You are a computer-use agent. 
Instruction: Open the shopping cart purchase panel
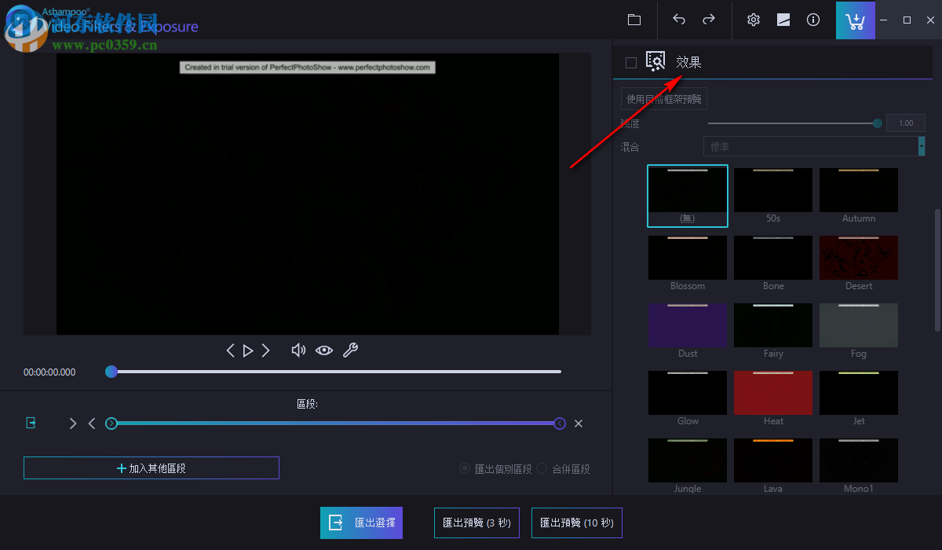tap(855, 20)
